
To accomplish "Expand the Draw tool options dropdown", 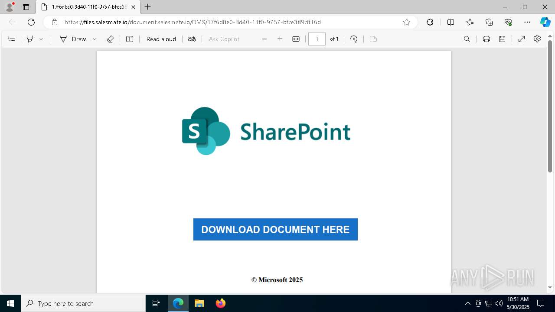I will point(95,39).
